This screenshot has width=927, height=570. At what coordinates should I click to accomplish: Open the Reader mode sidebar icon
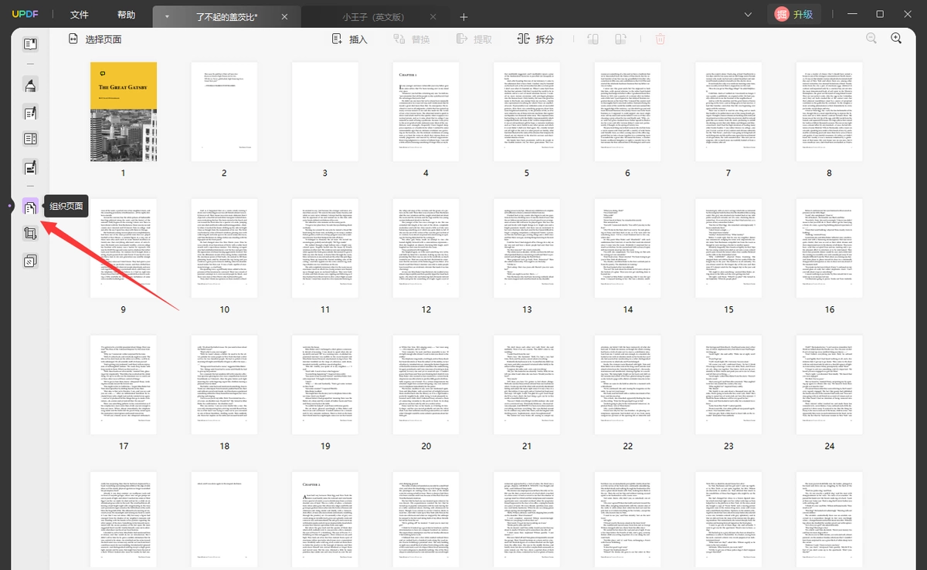coord(30,44)
